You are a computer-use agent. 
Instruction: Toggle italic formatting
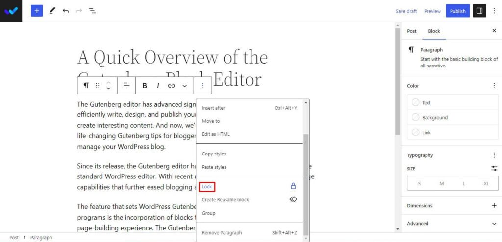point(158,86)
